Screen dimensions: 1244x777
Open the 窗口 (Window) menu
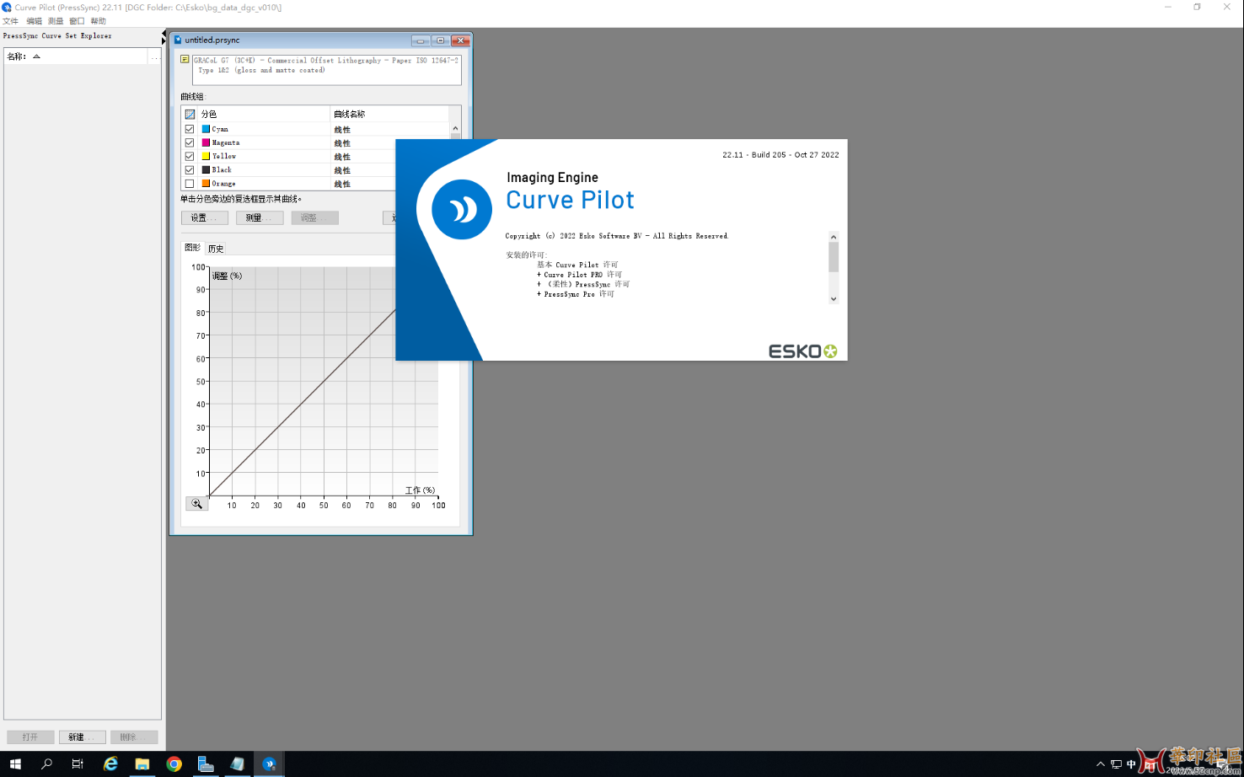(77, 21)
